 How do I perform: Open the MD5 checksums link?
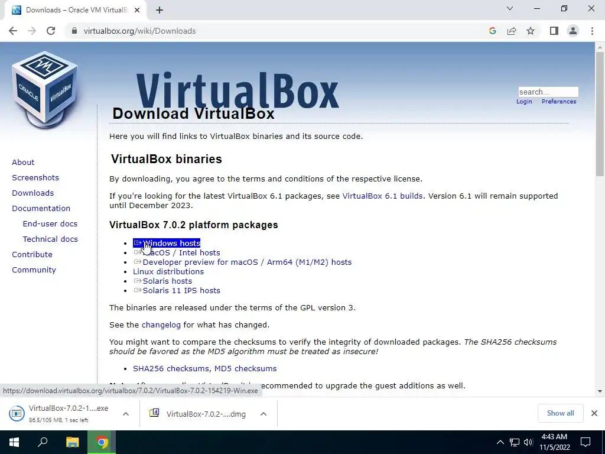pyautogui.click(x=245, y=369)
